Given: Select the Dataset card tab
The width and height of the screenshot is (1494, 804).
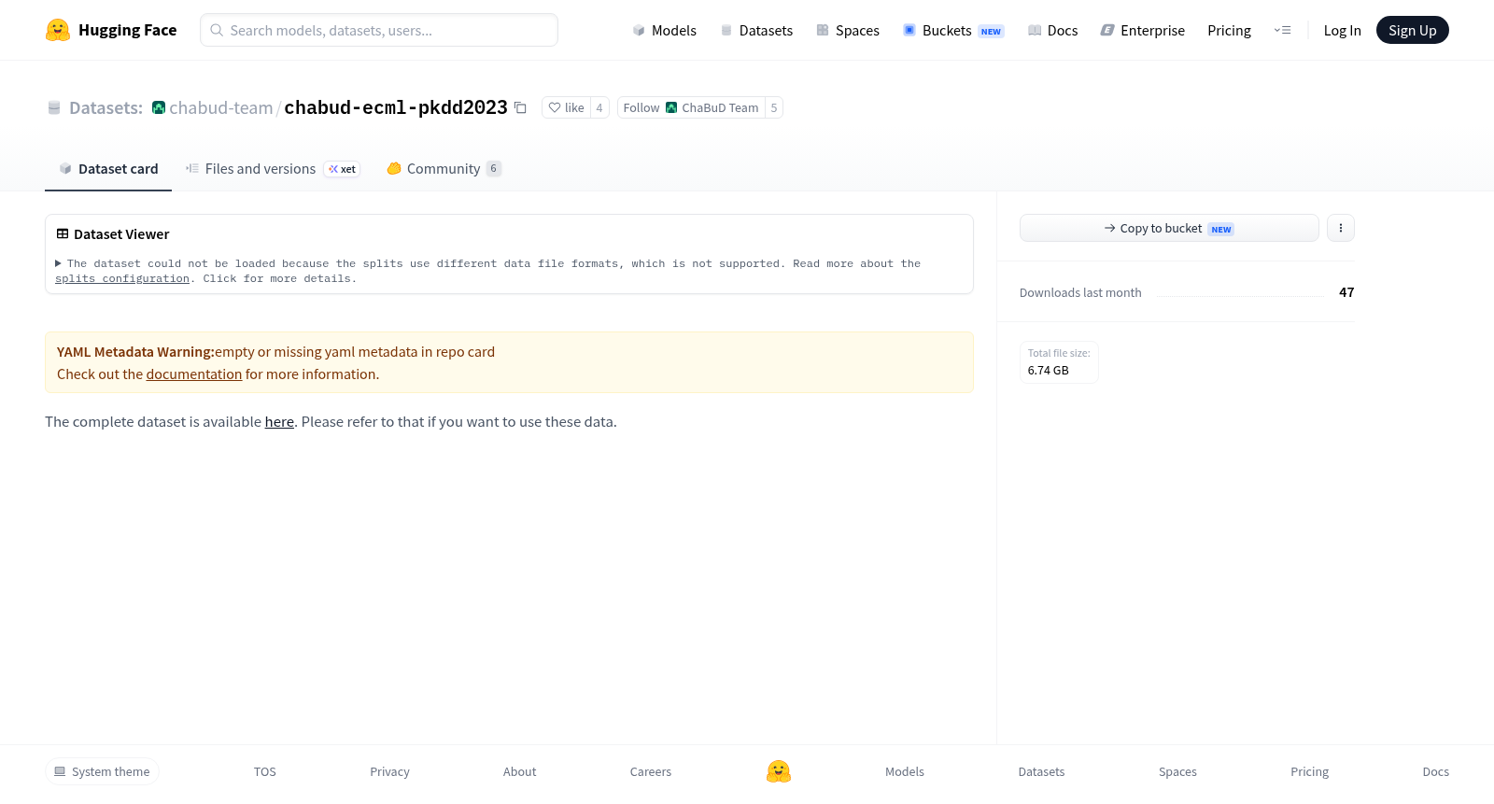Looking at the screenshot, I should pos(108,169).
